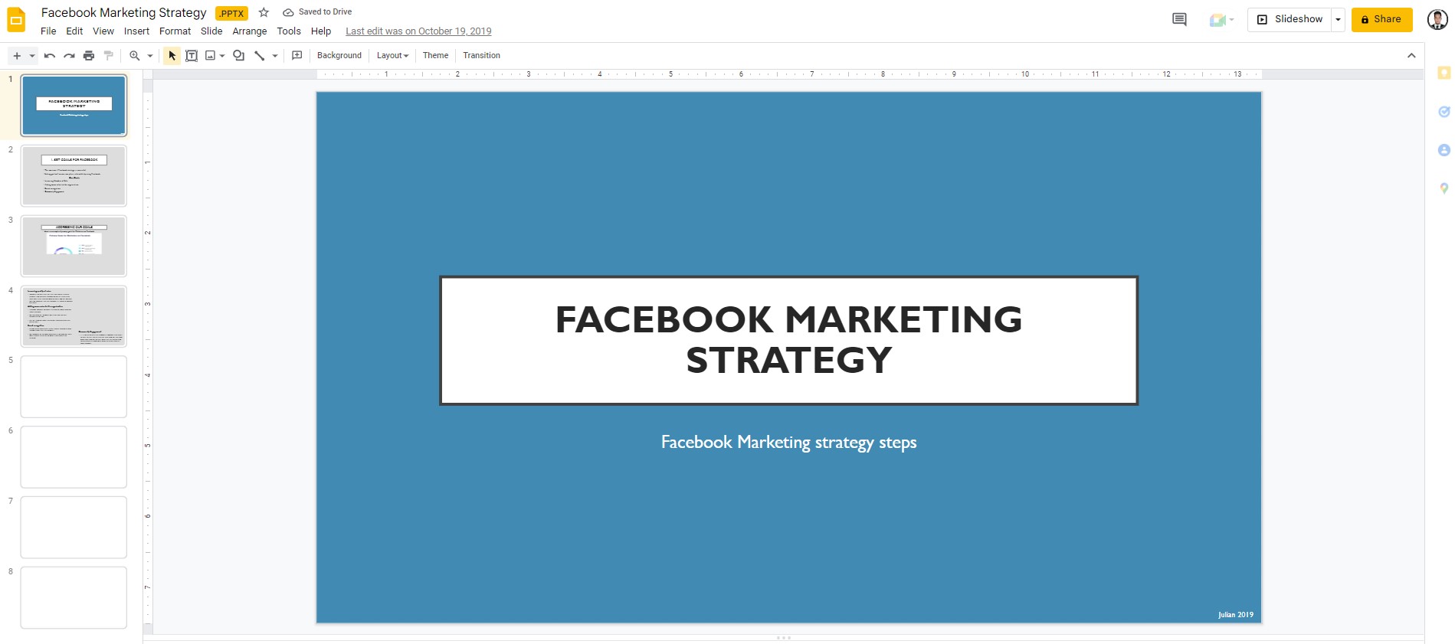Image resolution: width=1455 pixels, height=644 pixels.
Task: Expand the new slide layout dropdown arrow
Action: click(x=32, y=56)
